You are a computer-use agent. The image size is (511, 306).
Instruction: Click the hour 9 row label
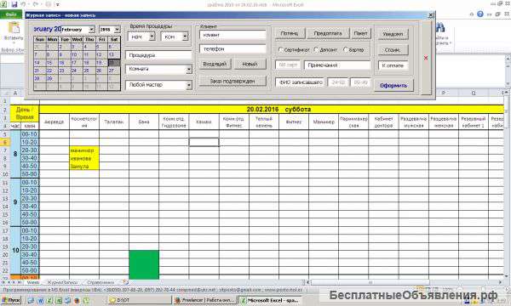click(x=15, y=202)
